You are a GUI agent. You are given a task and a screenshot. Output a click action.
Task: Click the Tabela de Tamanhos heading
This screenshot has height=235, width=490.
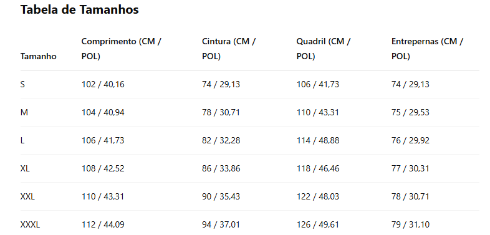pos(79,10)
